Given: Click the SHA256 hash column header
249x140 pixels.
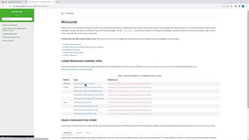Looking at the screenshot, I should (x=112, y=80).
